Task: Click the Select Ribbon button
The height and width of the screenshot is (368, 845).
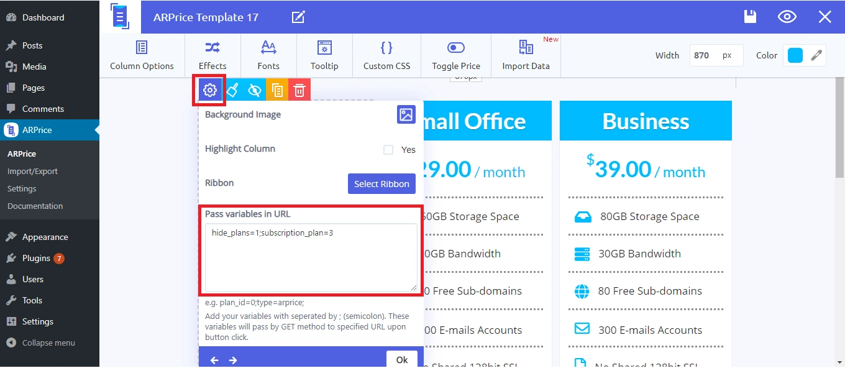Action: click(381, 183)
